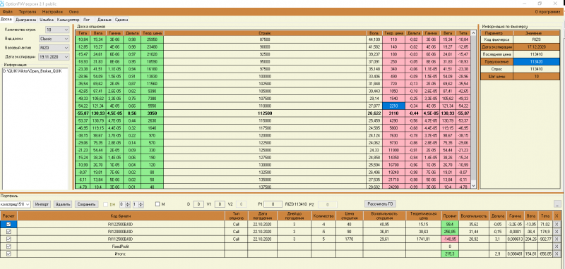The image size is (565, 269).
Task: Uncheck the Расчет checkbox for the FixedProfit row
Action: click(8, 246)
